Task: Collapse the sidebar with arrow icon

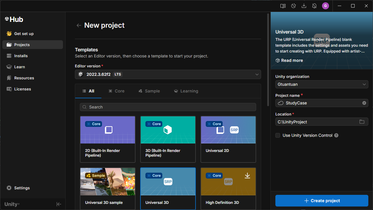Action: (x=59, y=204)
